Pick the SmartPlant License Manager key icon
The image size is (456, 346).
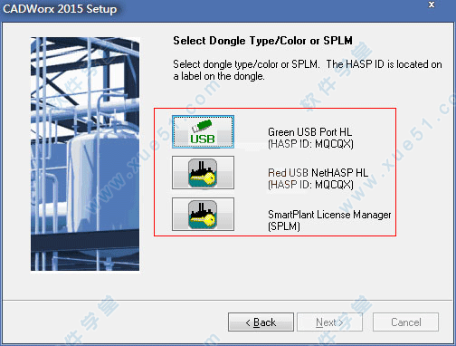pos(203,215)
